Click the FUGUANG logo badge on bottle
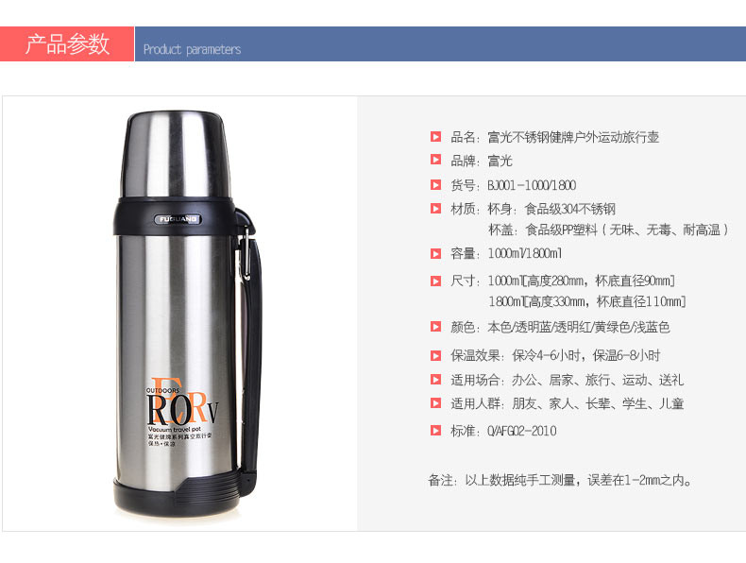 coord(178,219)
